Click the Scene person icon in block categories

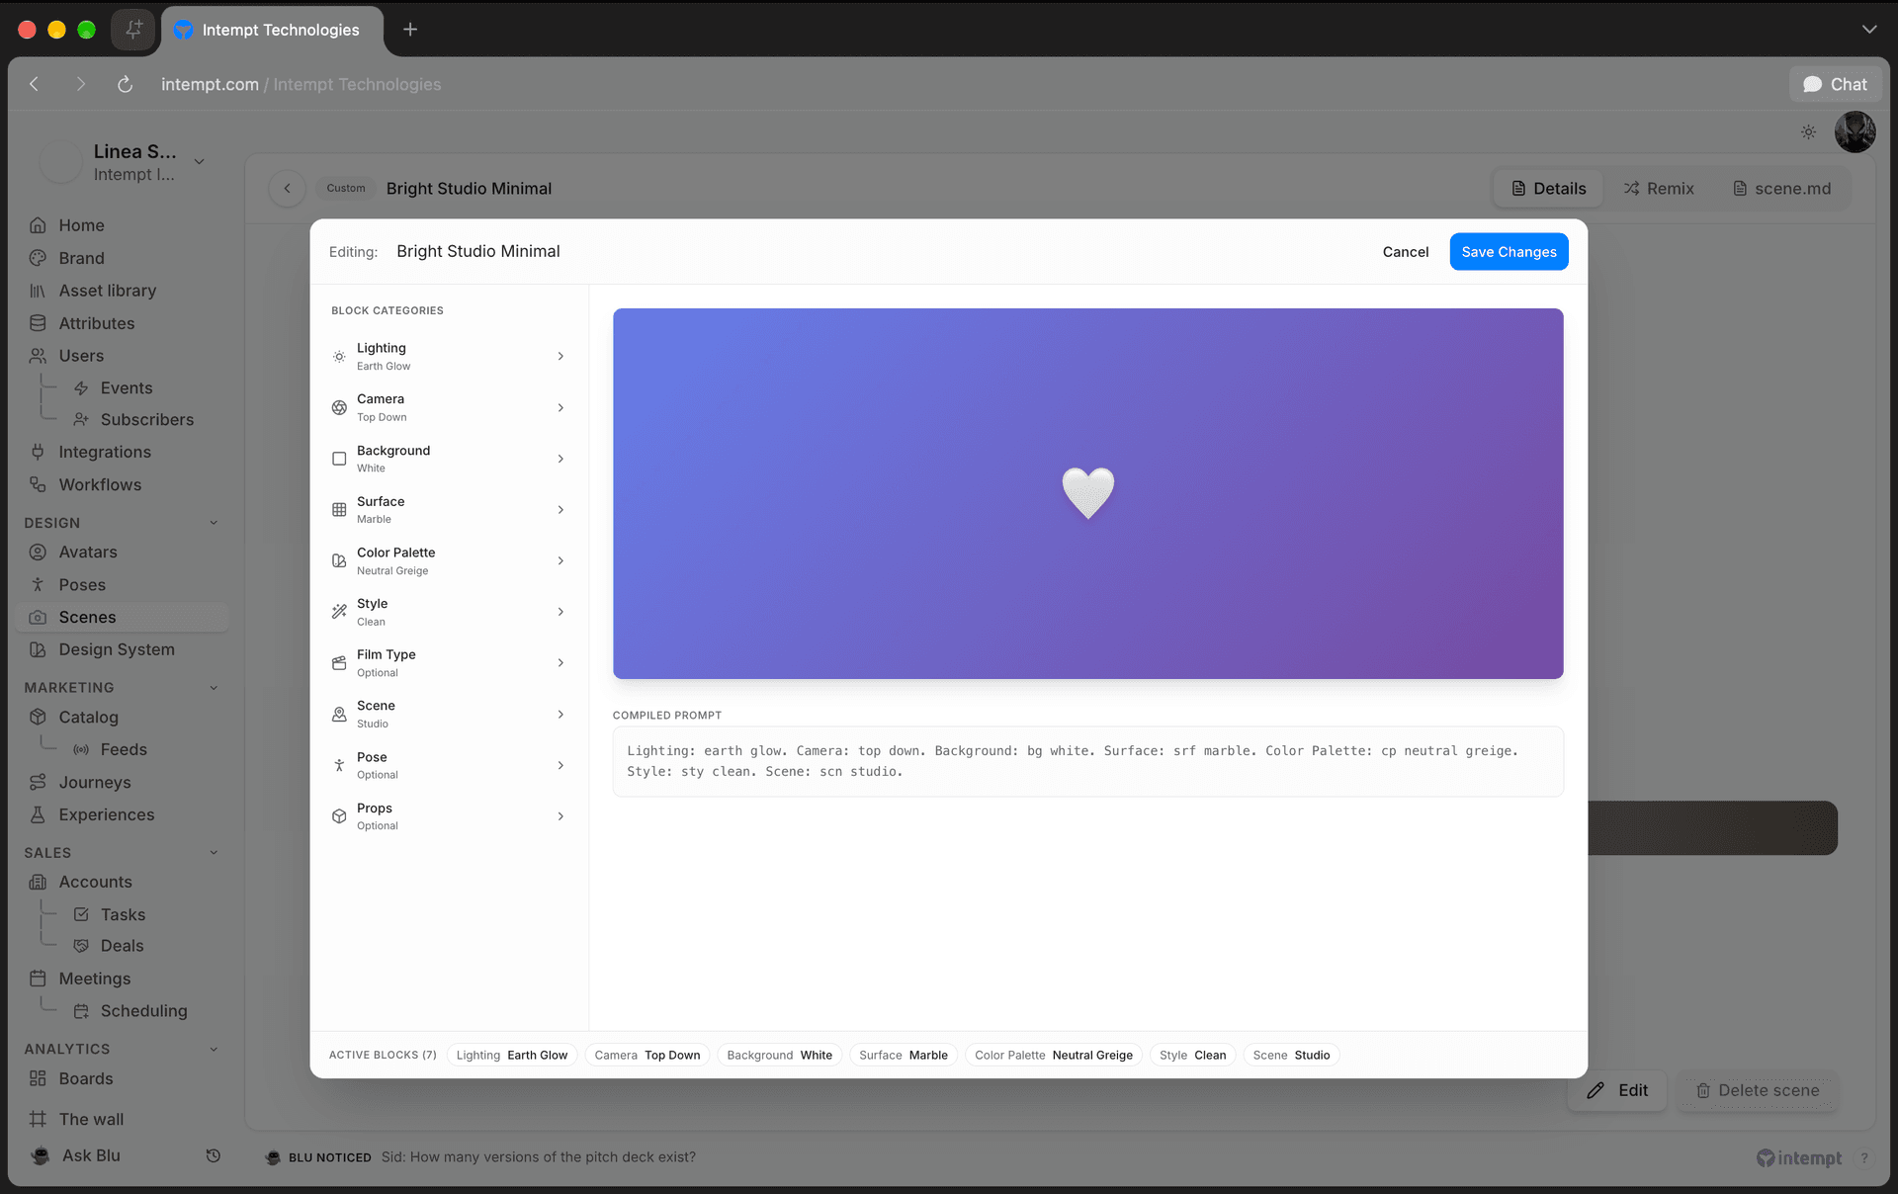click(x=339, y=714)
